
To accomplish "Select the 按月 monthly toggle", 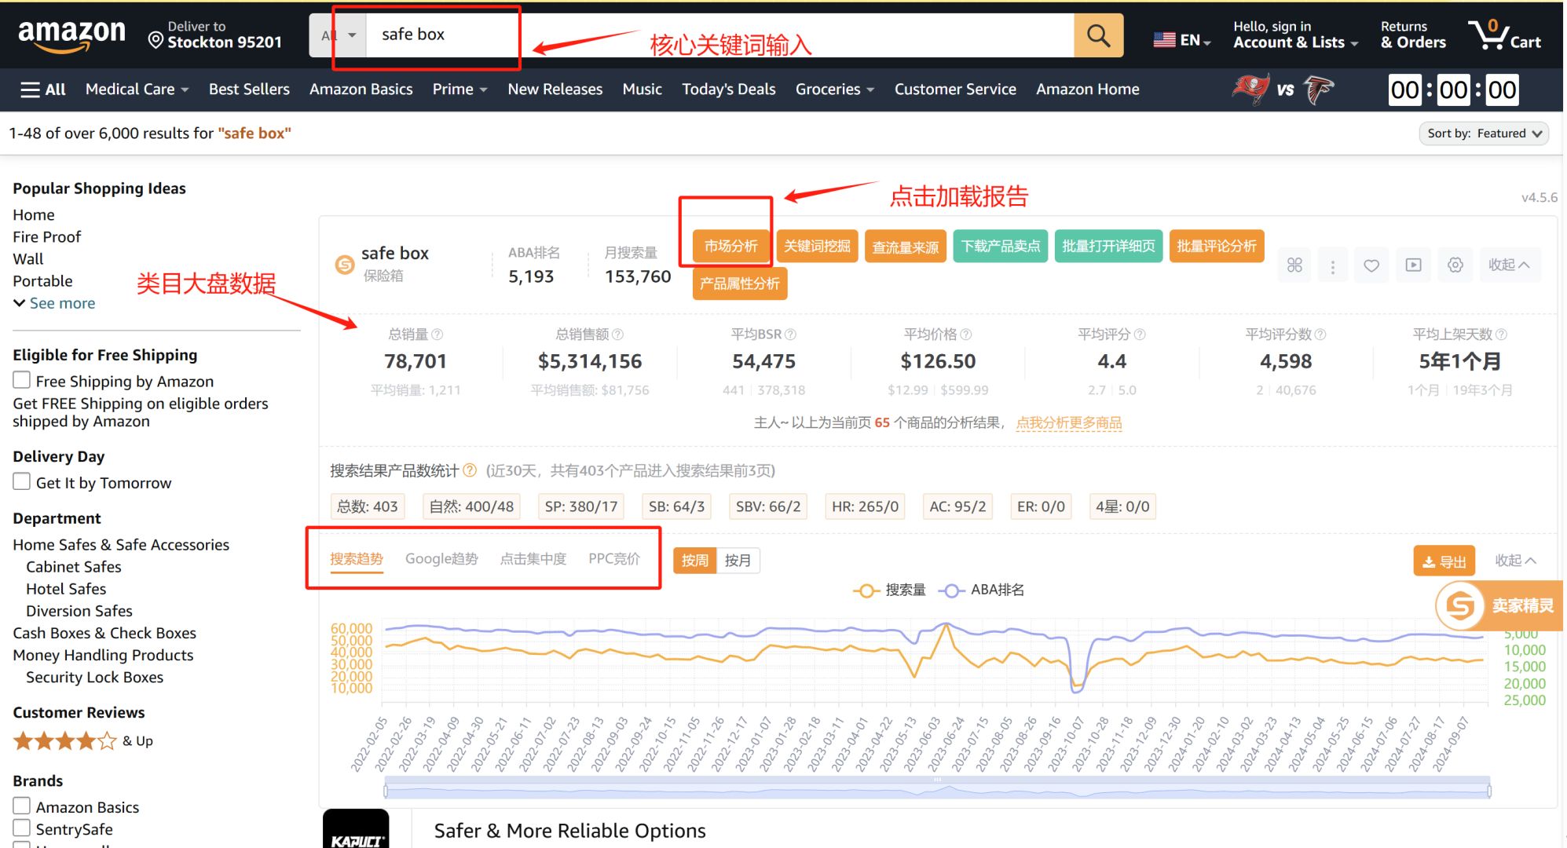I will coord(738,561).
